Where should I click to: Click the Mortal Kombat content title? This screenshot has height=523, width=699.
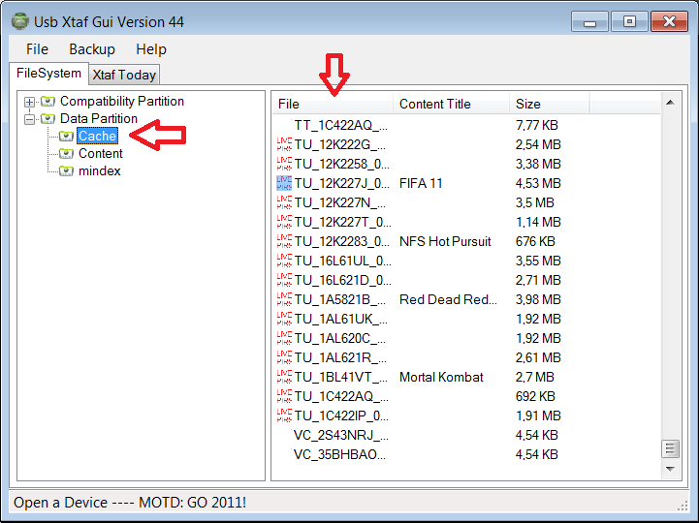click(x=441, y=377)
